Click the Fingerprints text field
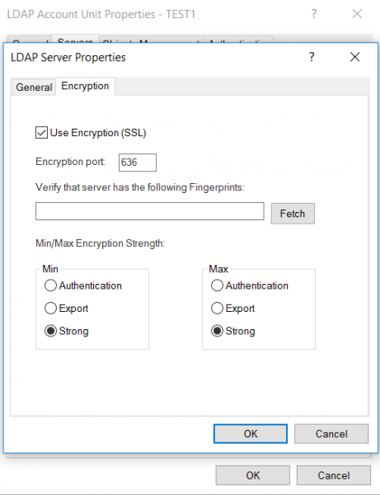380x495 pixels. coord(150,211)
